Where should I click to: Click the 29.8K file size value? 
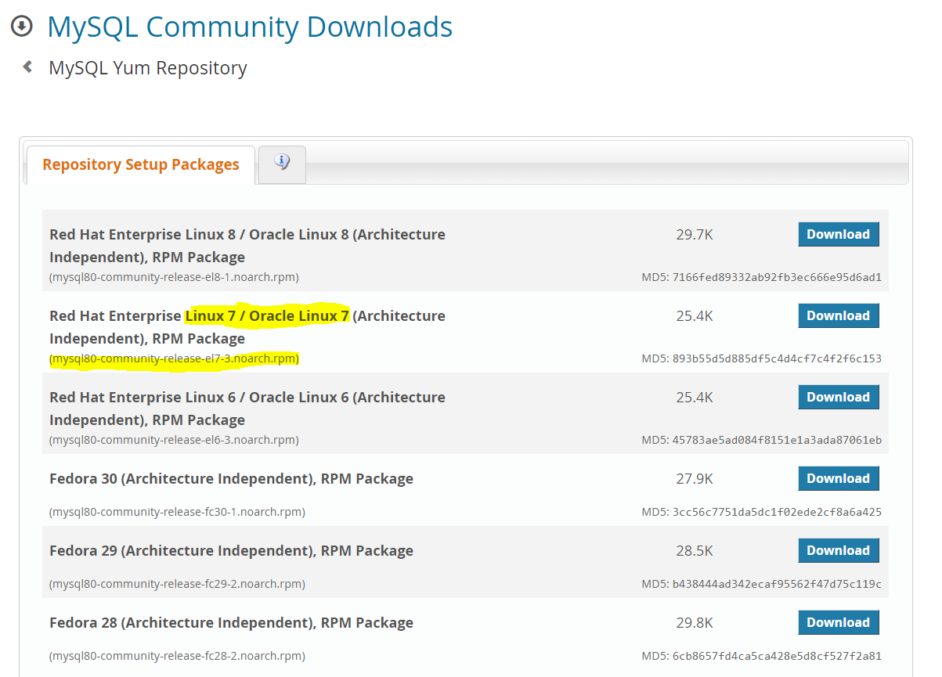695,622
